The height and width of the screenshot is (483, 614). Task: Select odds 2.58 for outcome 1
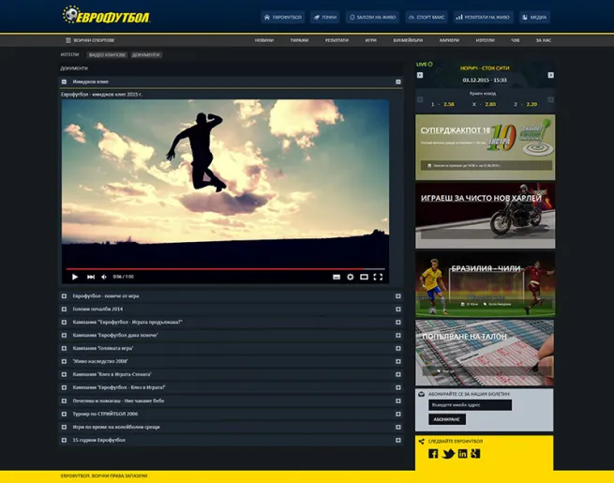coord(449,104)
